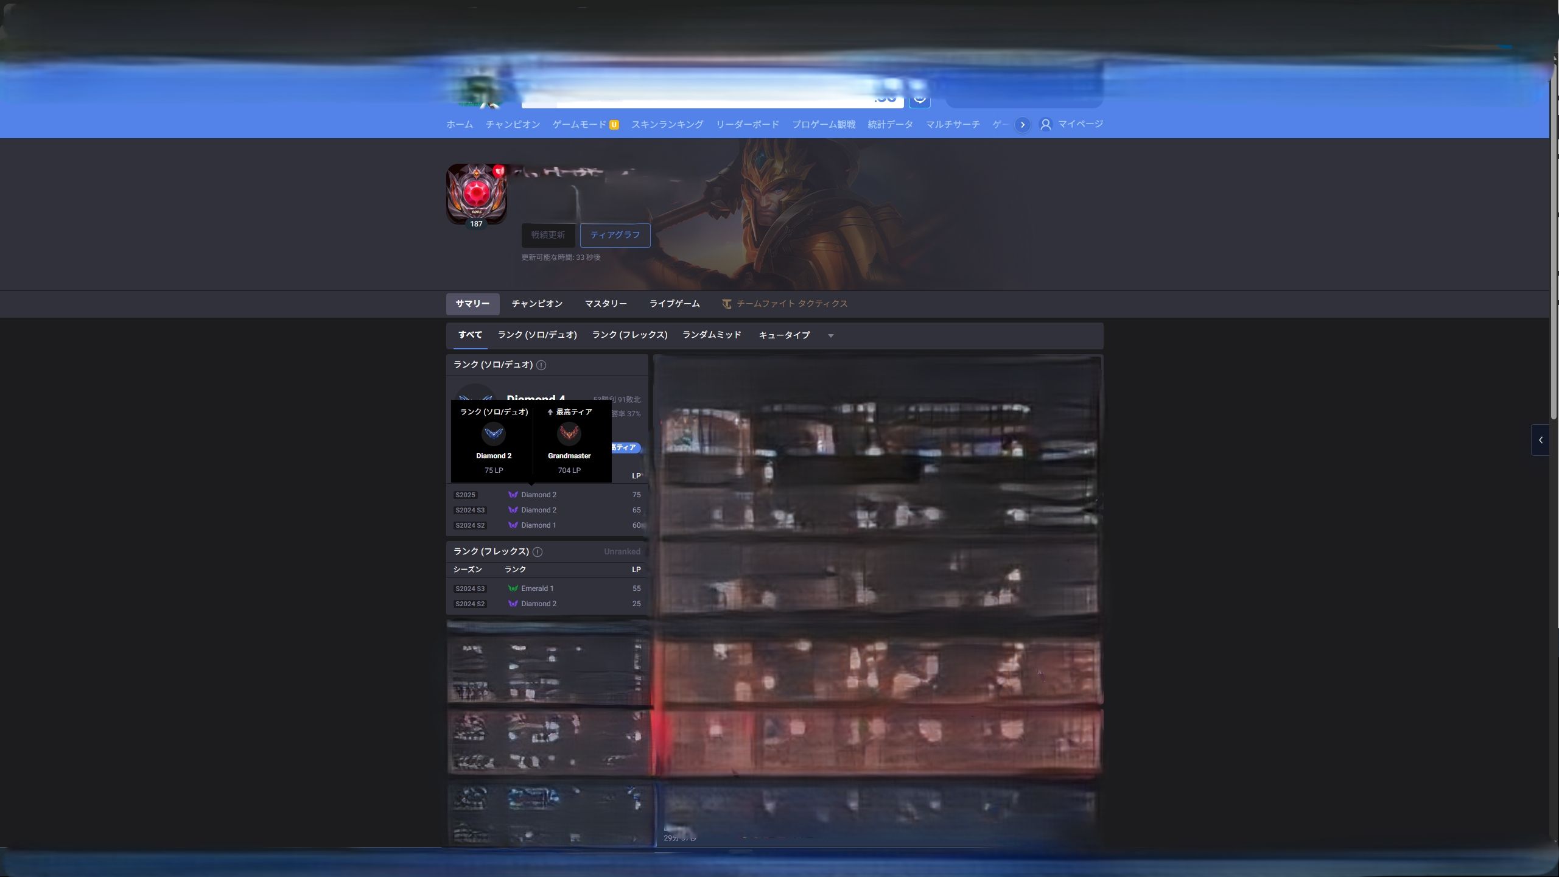The width and height of the screenshot is (1559, 877).
Task: Click the tier icon in the S2025 row
Action: [513, 495]
